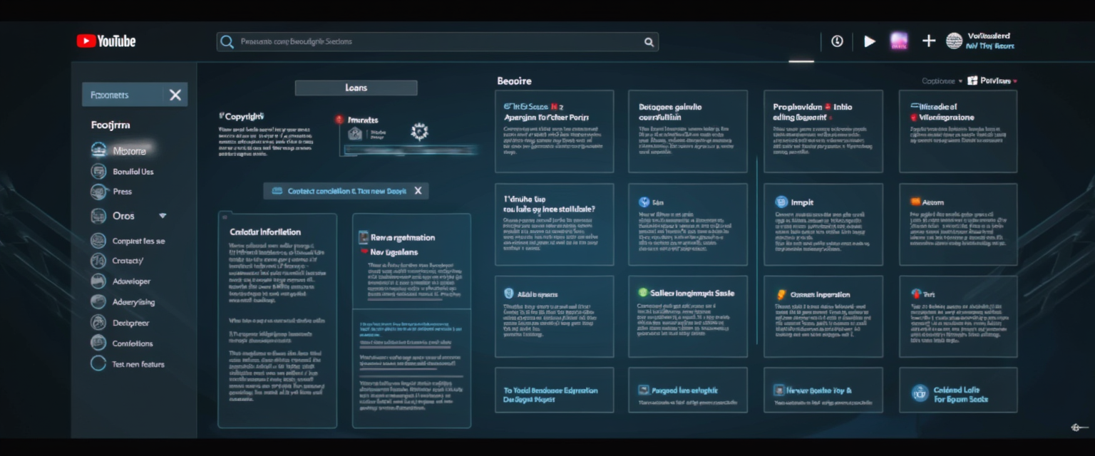Click the YouTube logo
This screenshot has height=456, width=1095.
pyautogui.click(x=106, y=41)
